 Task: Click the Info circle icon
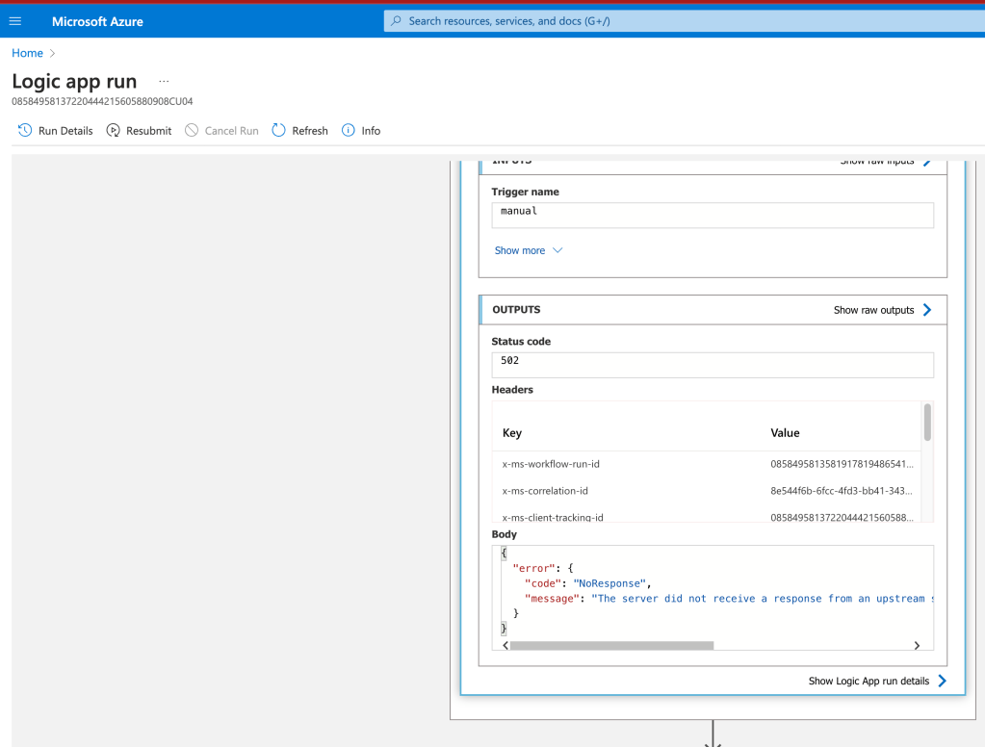coord(348,130)
